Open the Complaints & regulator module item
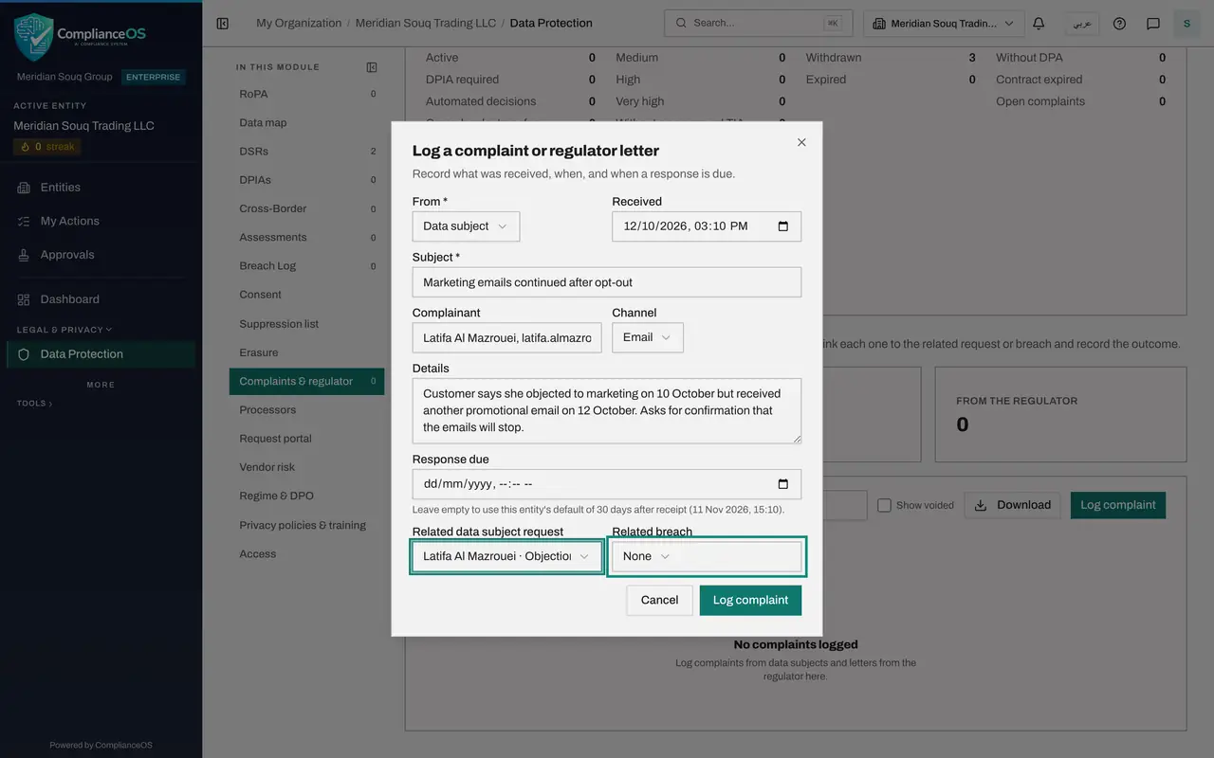The height and width of the screenshot is (758, 1214). point(306,381)
